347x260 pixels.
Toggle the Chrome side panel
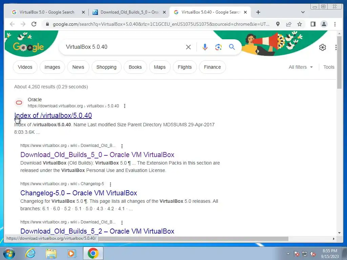[x=313, y=24]
